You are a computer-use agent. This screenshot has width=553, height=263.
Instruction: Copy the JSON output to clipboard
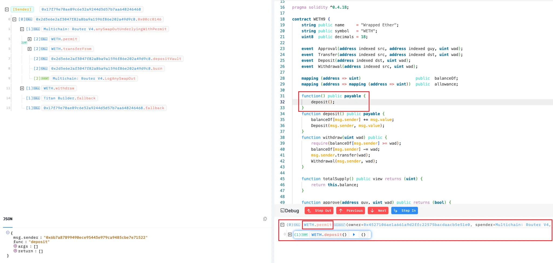coord(265,219)
